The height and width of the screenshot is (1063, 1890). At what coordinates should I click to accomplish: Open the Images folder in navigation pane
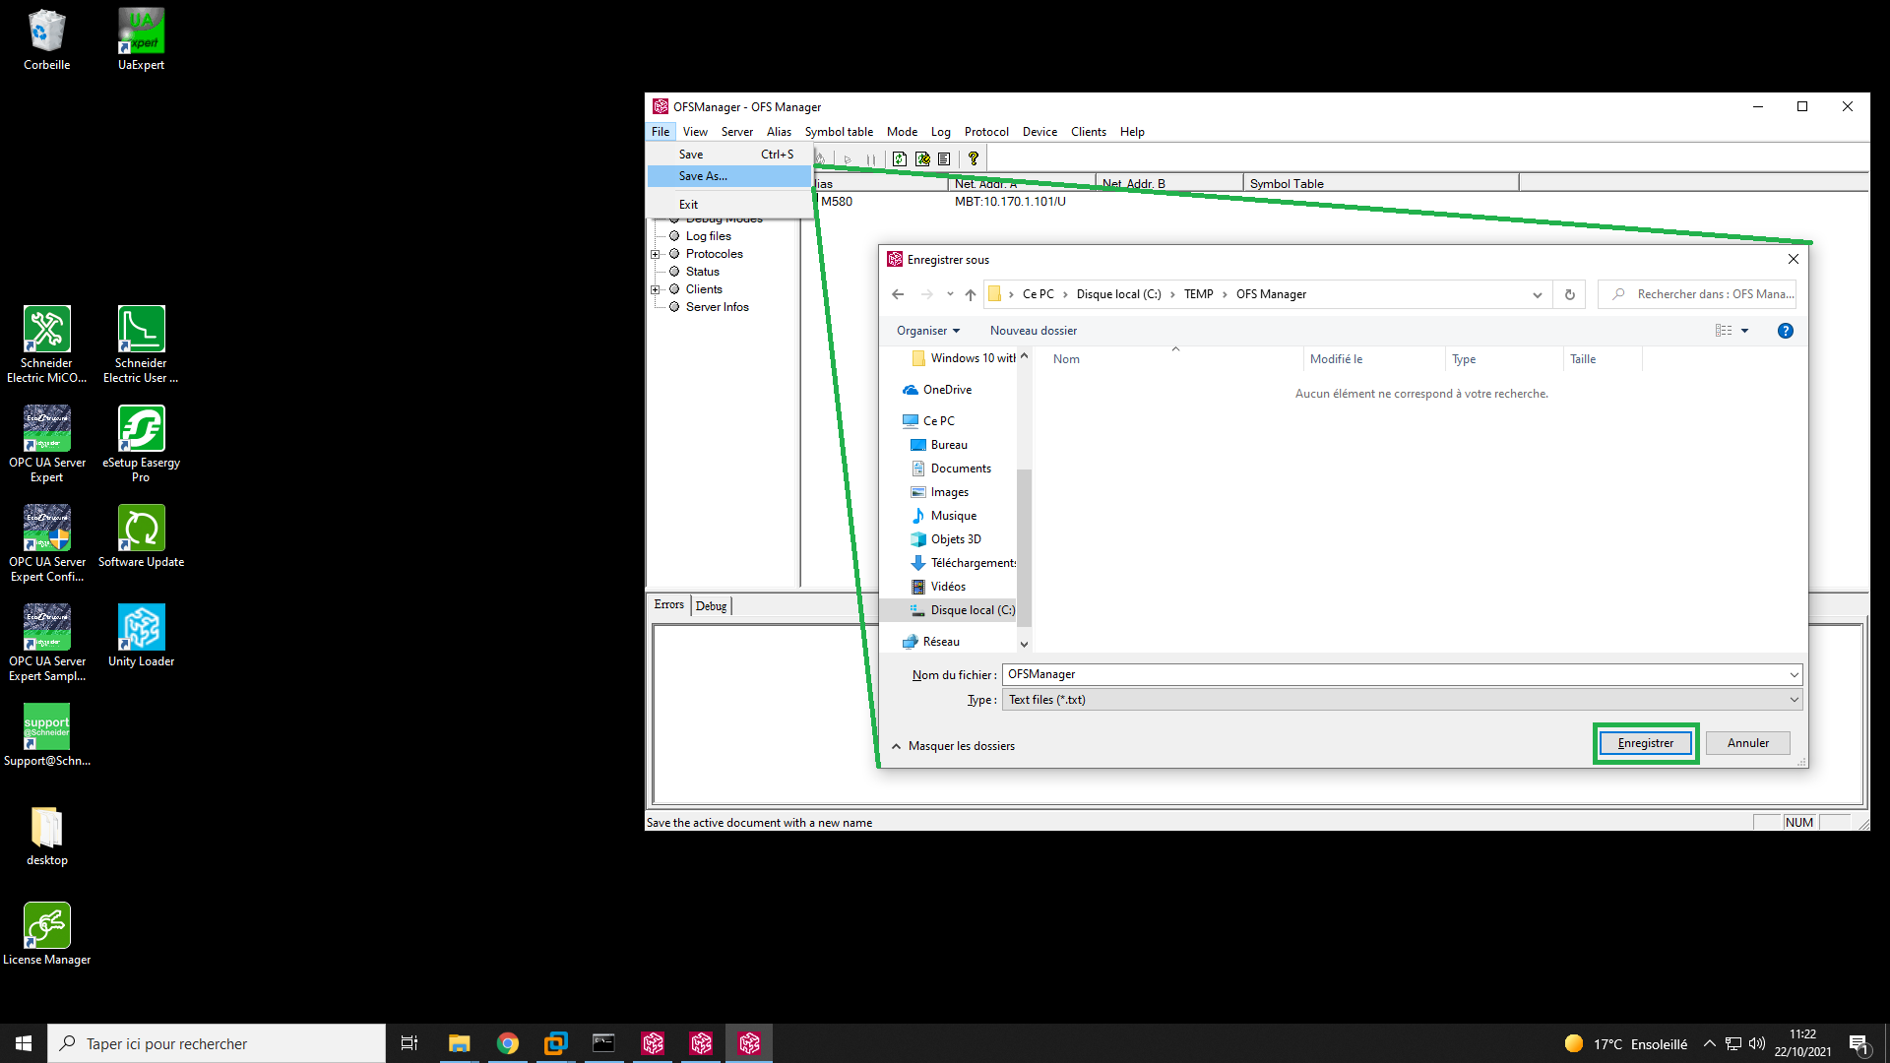pyautogui.click(x=949, y=492)
